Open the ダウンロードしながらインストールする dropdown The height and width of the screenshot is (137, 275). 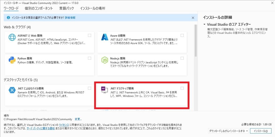[228, 131]
